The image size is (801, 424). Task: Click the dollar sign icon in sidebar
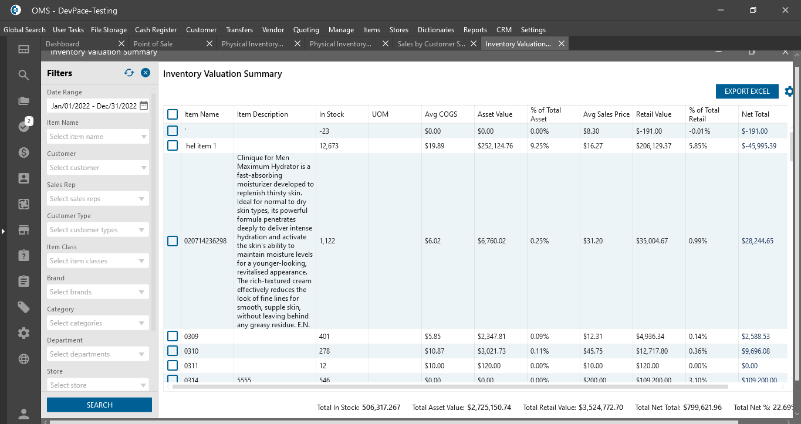click(23, 152)
